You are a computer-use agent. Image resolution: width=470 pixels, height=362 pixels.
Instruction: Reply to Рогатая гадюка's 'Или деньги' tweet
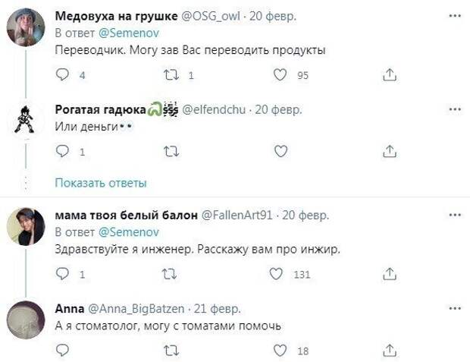click(63, 152)
